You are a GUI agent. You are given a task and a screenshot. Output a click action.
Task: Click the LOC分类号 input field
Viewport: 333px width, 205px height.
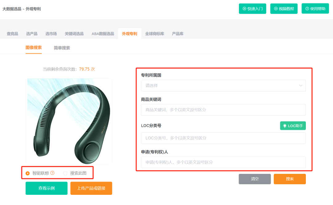[223, 138]
